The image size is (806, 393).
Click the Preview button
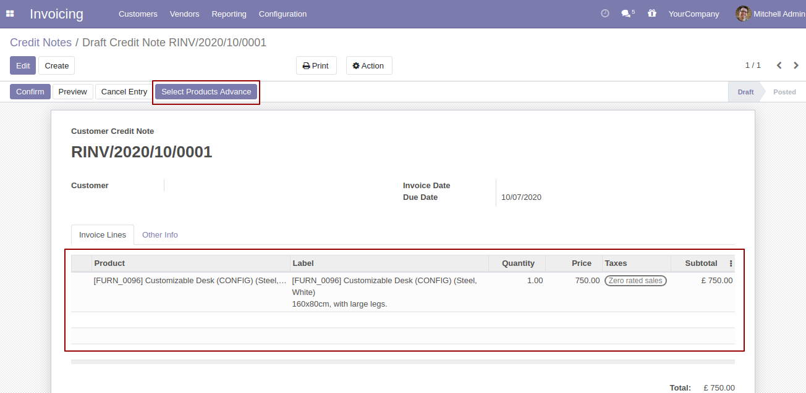point(73,92)
